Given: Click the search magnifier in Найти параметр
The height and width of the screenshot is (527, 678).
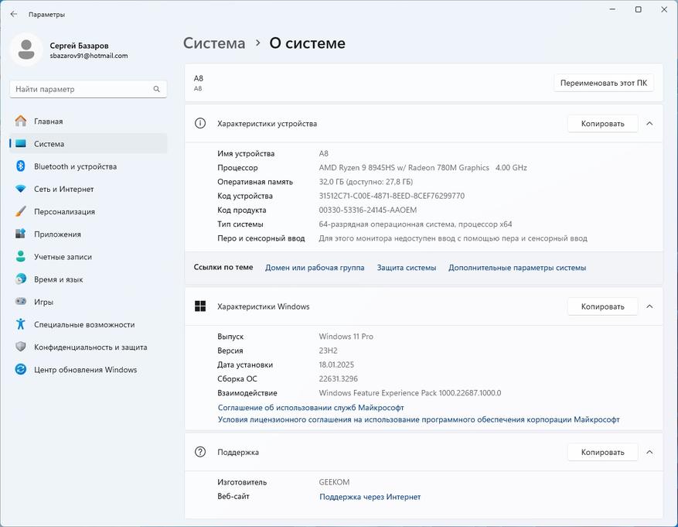Looking at the screenshot, I should pos(157,89).
